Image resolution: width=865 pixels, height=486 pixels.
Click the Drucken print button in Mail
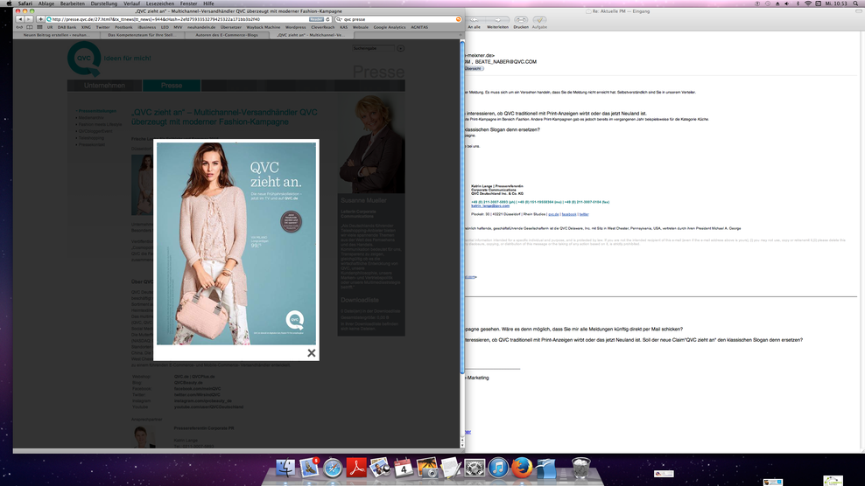tap(521, 23)
